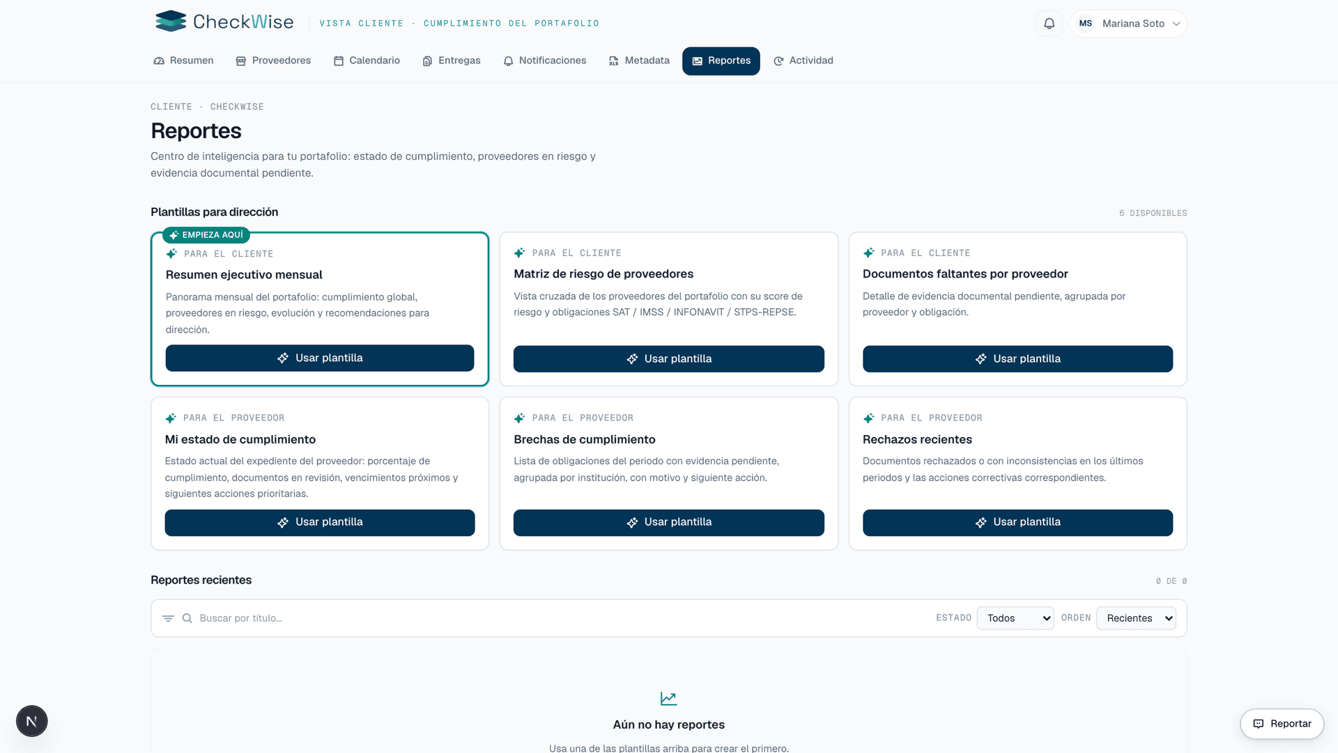Image resolution: width=1338 pixels, height=753 pixels.
Task: Click the Mi estado de cumplimiento title
Action: [x=240, y=439]
